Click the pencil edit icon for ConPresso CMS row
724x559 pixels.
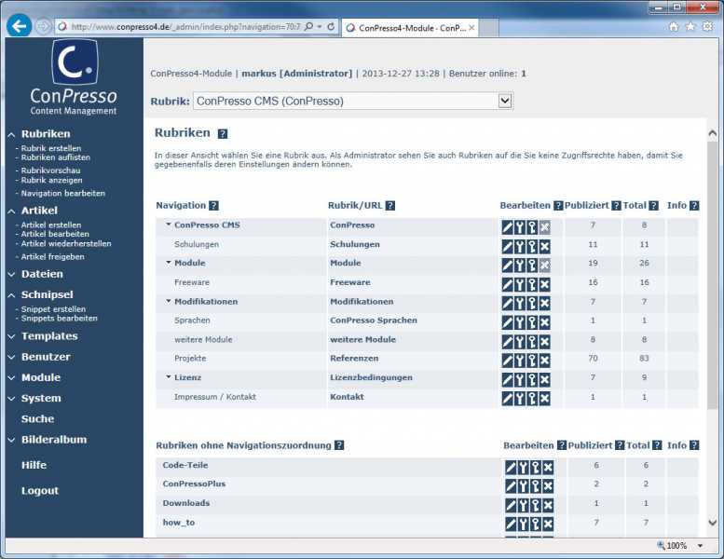point(508,226)
